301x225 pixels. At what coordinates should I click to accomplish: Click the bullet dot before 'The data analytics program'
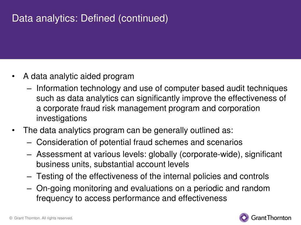click(x=13, y=130)
